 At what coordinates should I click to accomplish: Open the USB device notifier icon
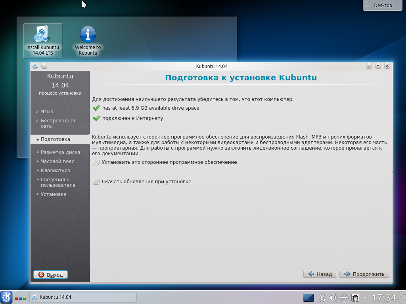point(344,298)
